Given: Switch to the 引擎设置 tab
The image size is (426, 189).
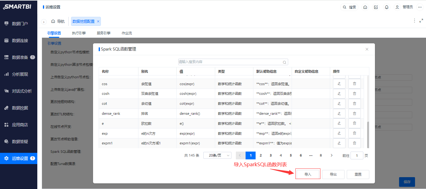Looking at the screenshot, I should [54, 33].
